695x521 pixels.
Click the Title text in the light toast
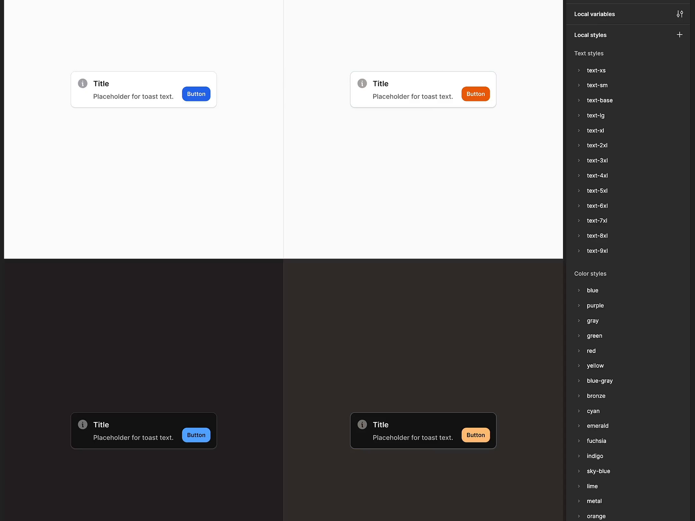coord(101,83)
